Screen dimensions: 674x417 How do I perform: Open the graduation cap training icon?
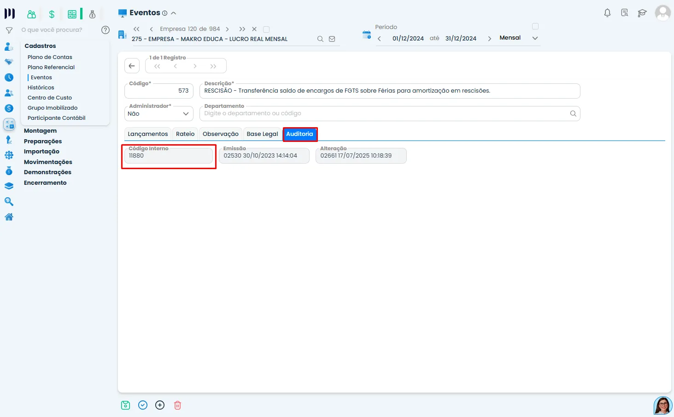pyautogui.click(x=642, y=13)
